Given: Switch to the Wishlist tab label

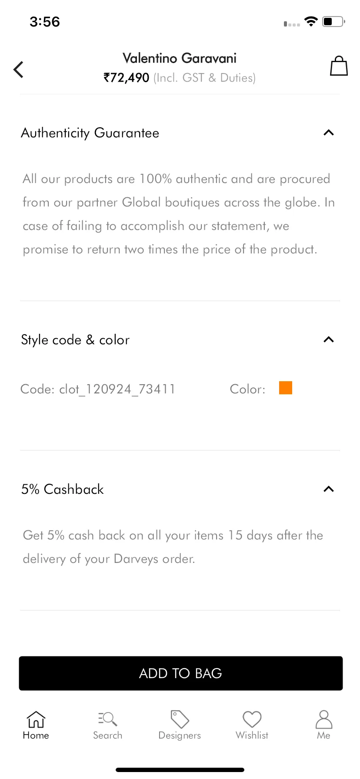Looking at the screenshot, I should [252, 735].
